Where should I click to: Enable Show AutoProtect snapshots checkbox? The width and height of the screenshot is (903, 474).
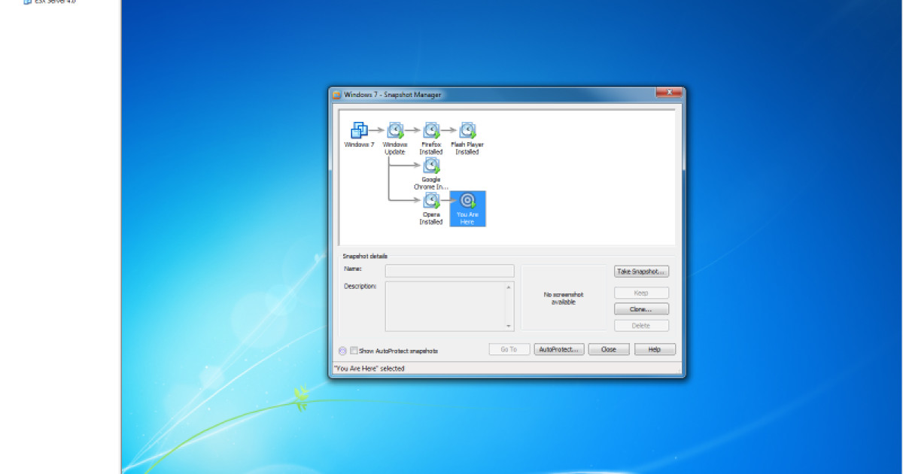(x=354, y=351)
